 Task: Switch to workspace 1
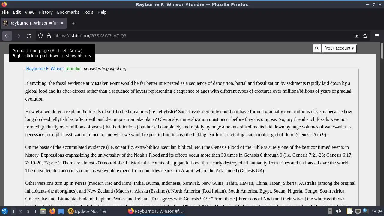[13, 211]
